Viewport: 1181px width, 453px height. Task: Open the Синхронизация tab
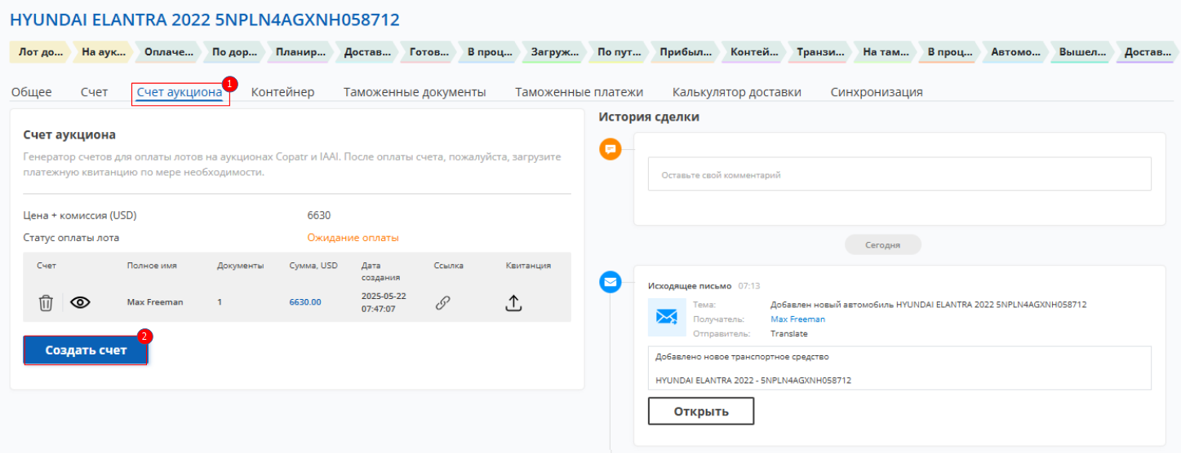(x=877, y=92)
